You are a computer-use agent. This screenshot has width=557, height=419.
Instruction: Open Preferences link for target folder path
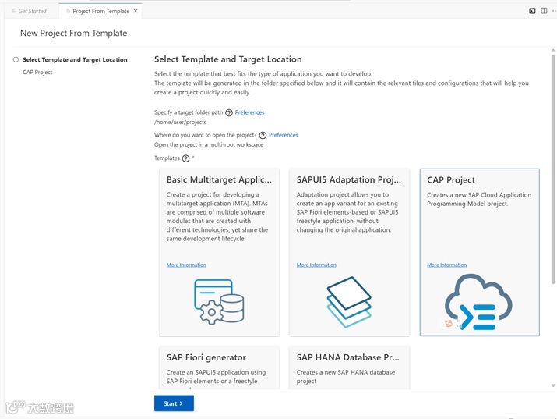(250, 112)
